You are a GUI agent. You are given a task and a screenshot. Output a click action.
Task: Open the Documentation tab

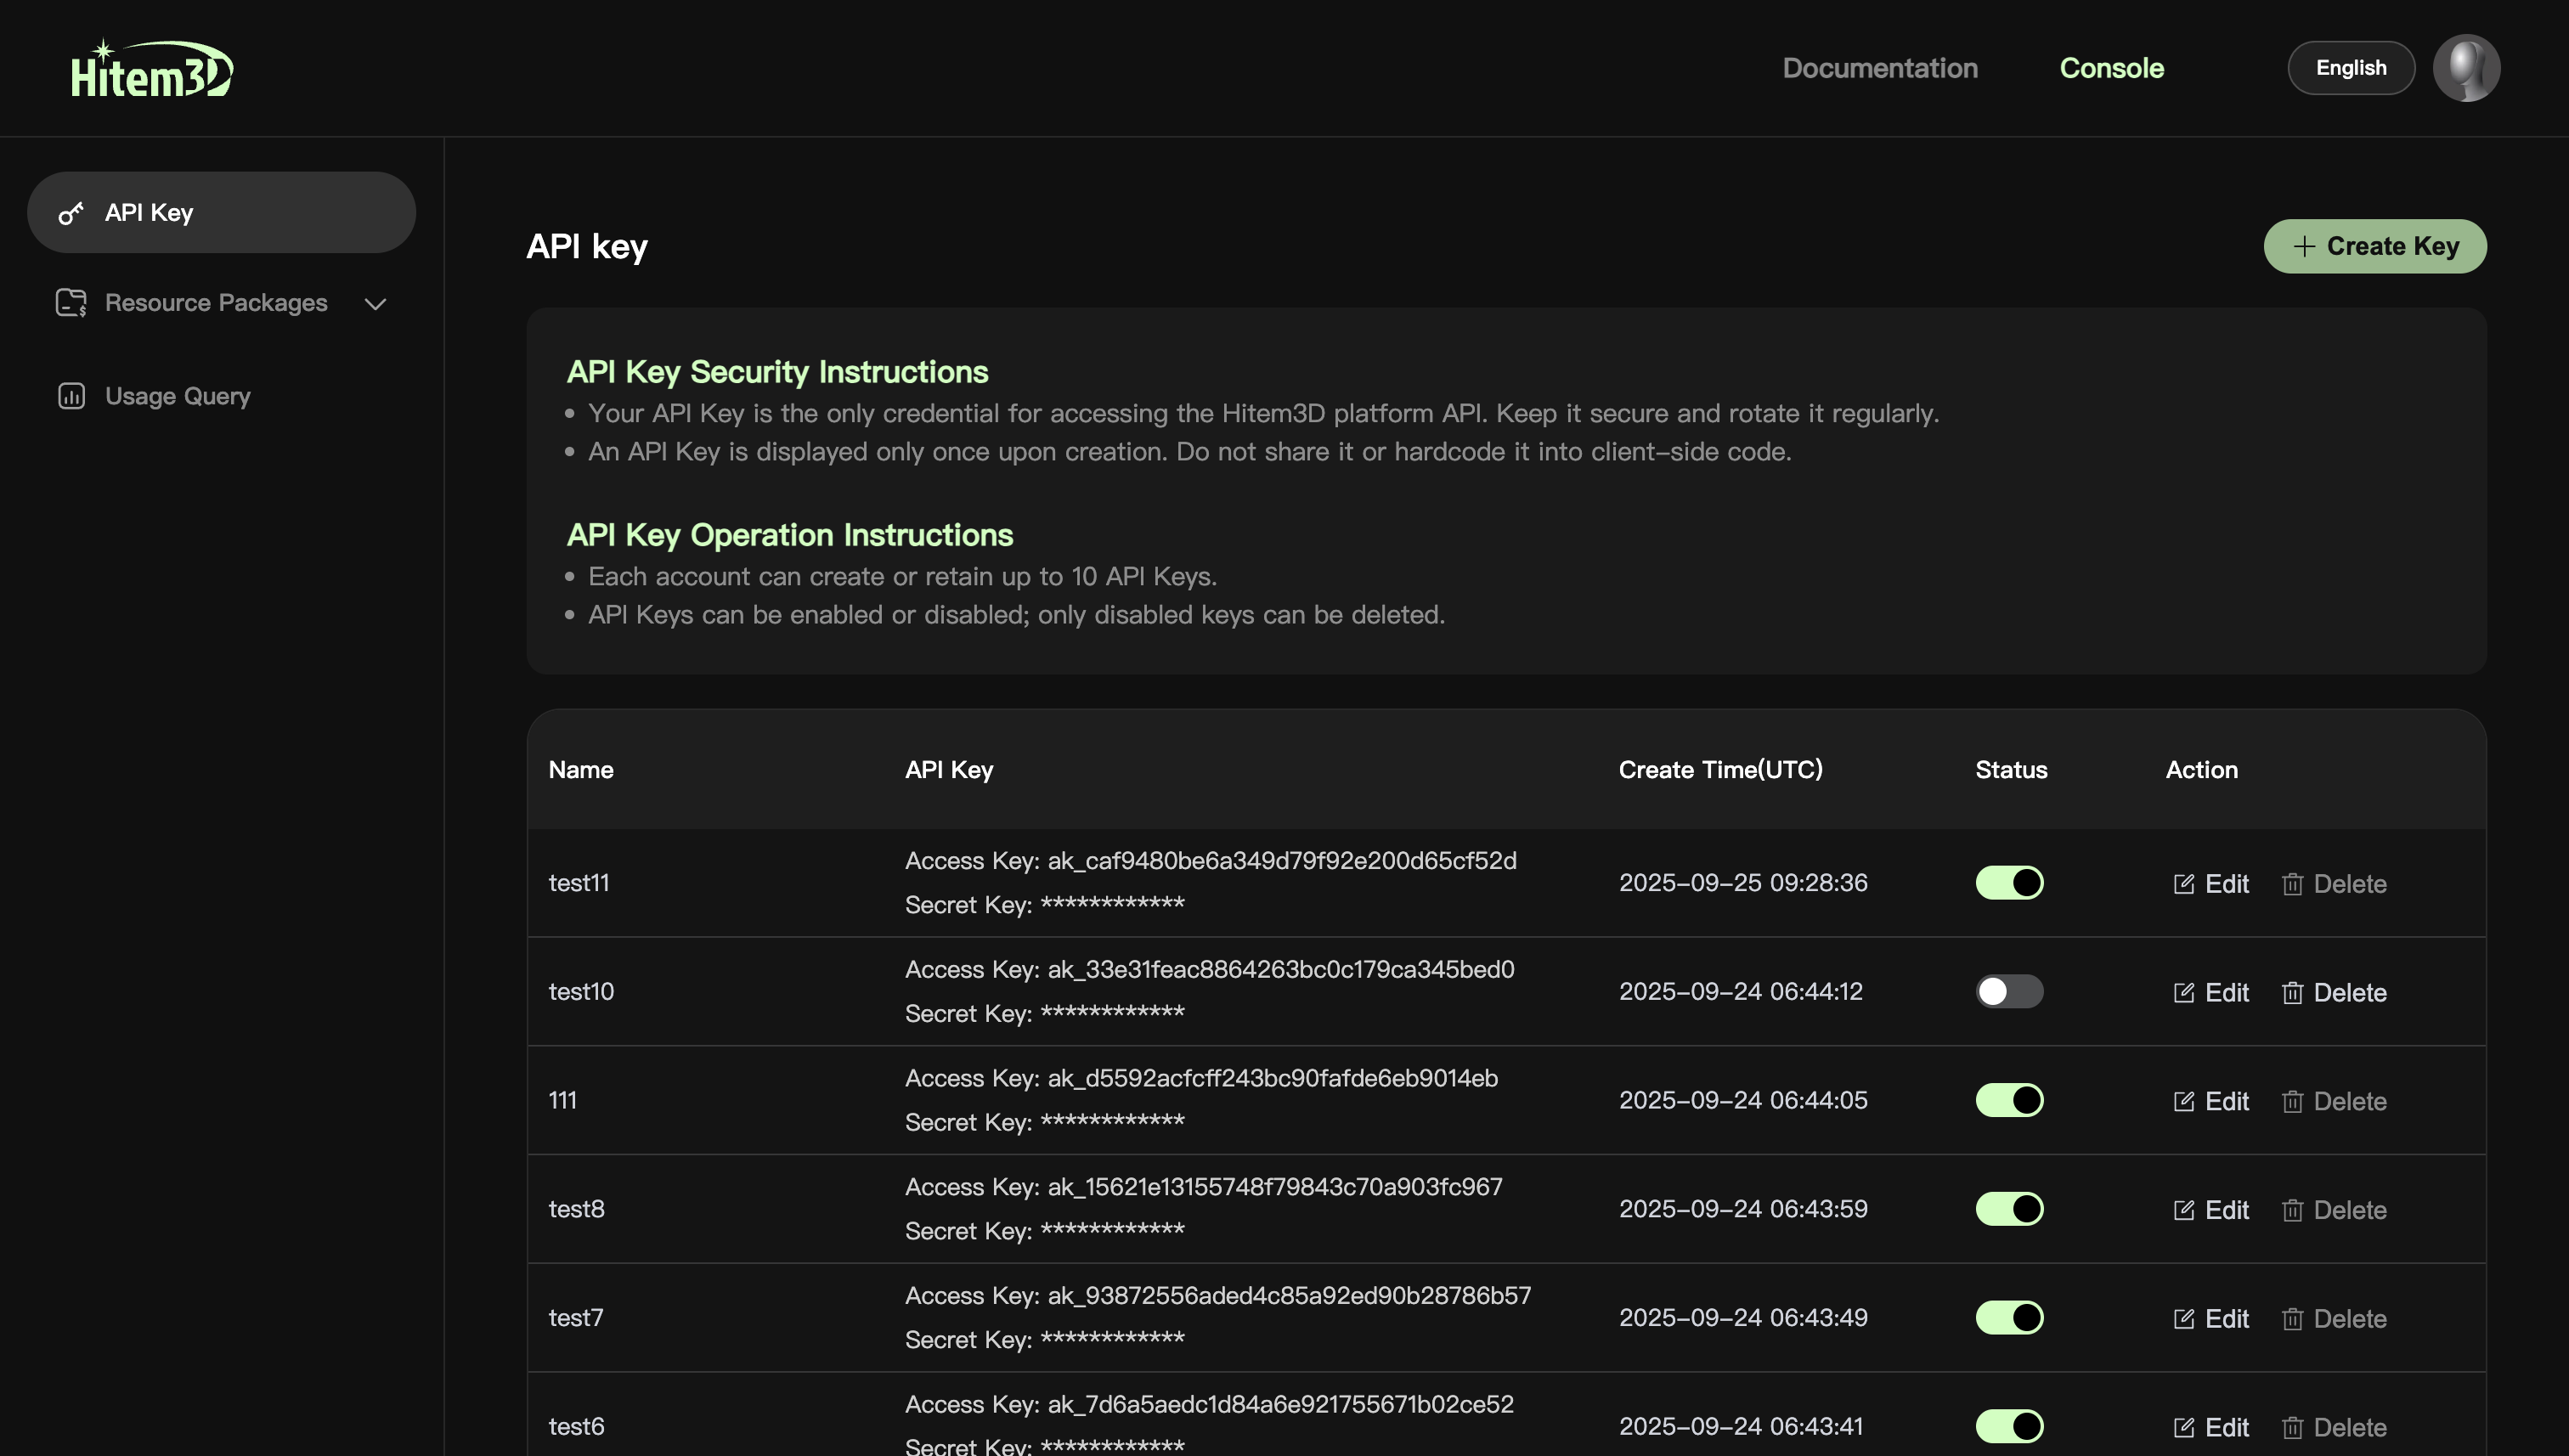pyautogui.click(x=1879, y=68)
